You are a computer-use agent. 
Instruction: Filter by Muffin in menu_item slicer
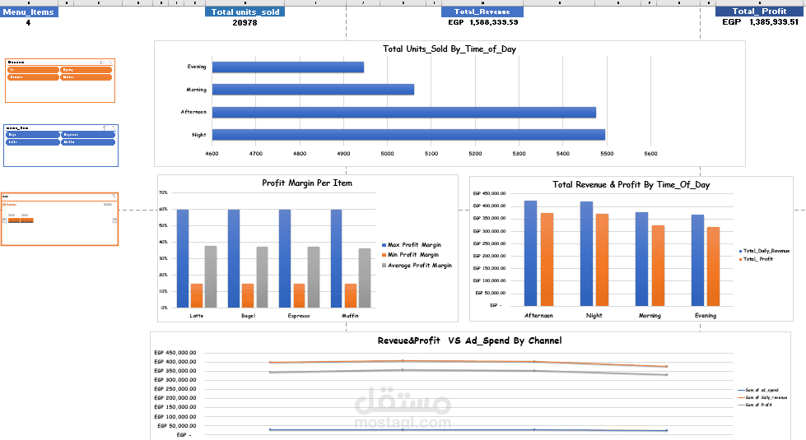click(x=88, y=142)
